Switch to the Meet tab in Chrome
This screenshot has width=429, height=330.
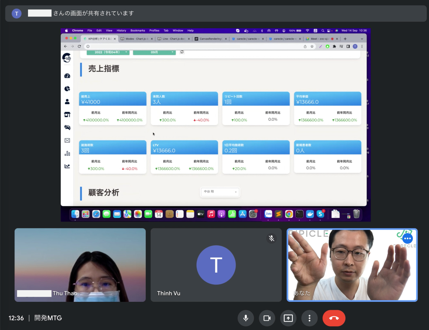click(321, 39)
